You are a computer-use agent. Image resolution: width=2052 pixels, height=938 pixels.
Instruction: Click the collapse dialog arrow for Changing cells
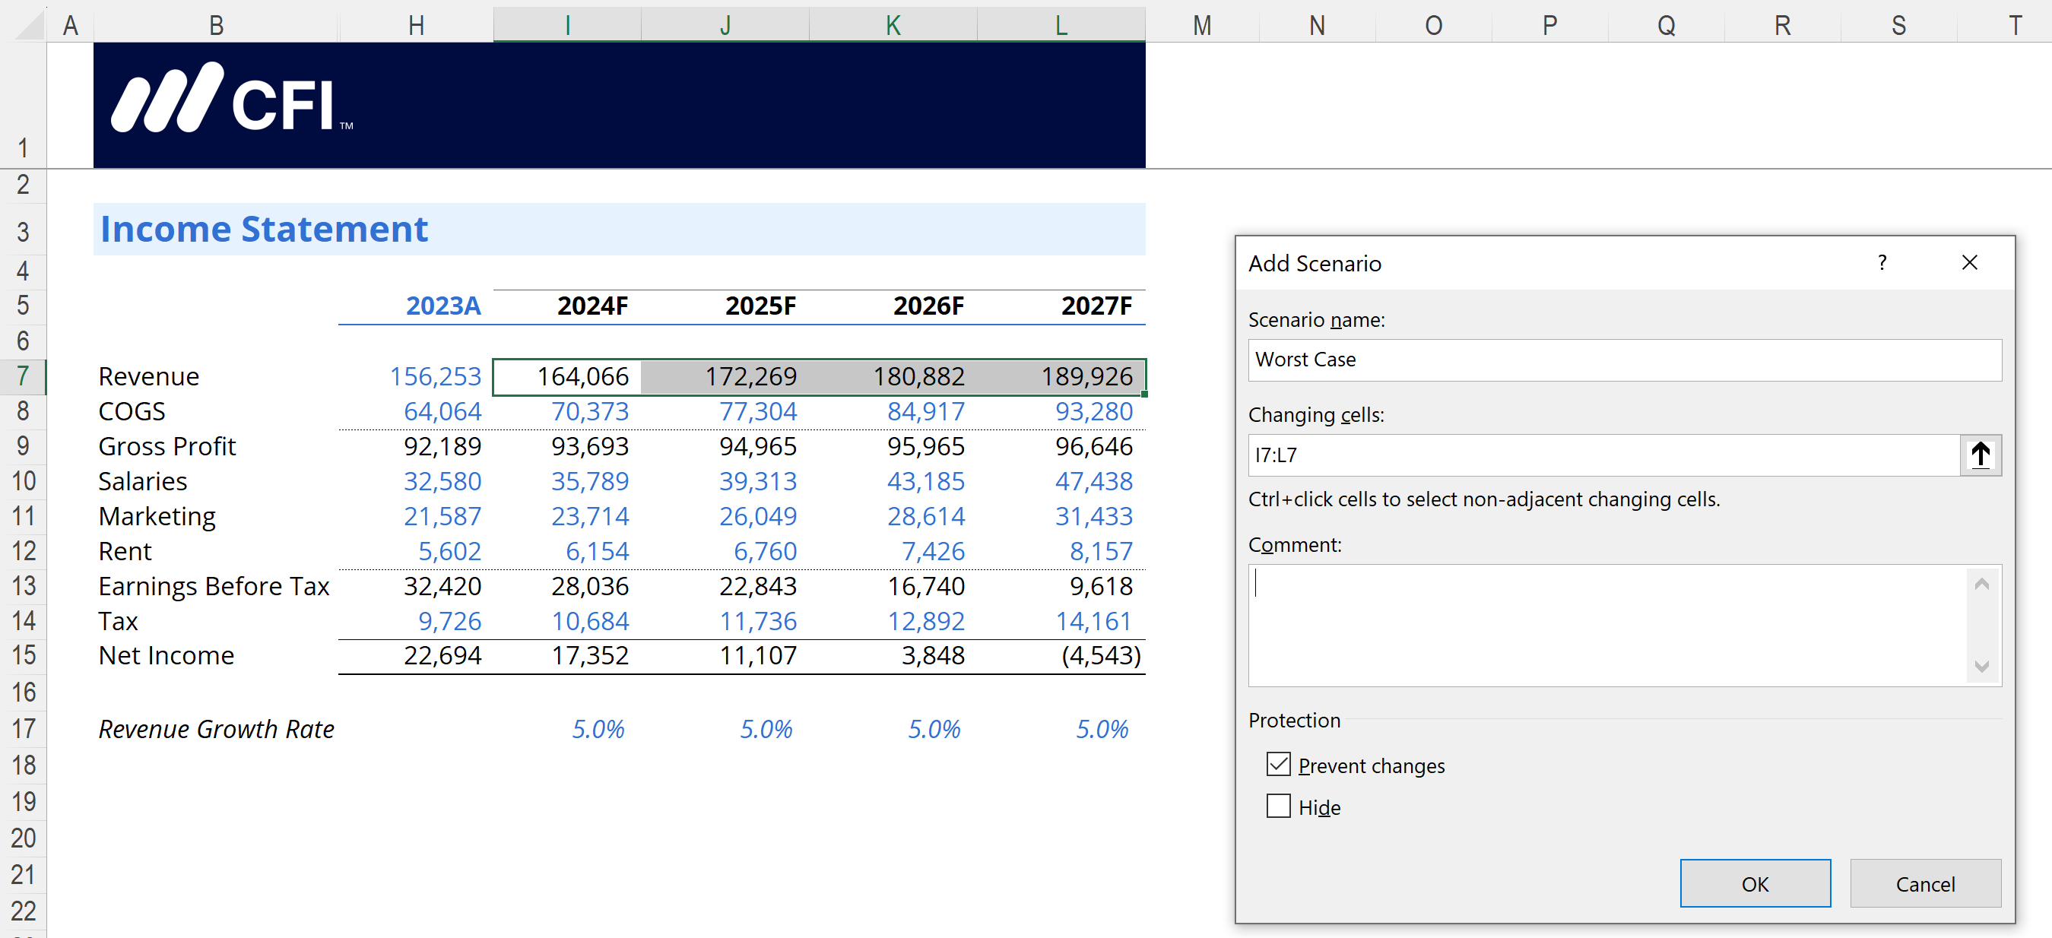(x=1980, y=455)
